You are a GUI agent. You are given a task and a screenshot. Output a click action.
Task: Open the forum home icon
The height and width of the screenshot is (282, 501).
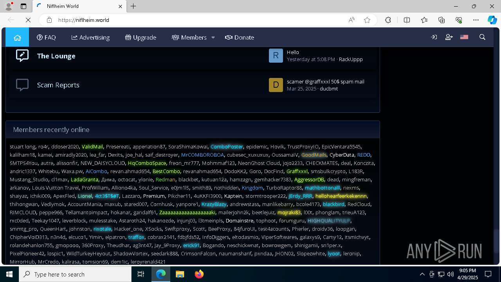point(17,37)
